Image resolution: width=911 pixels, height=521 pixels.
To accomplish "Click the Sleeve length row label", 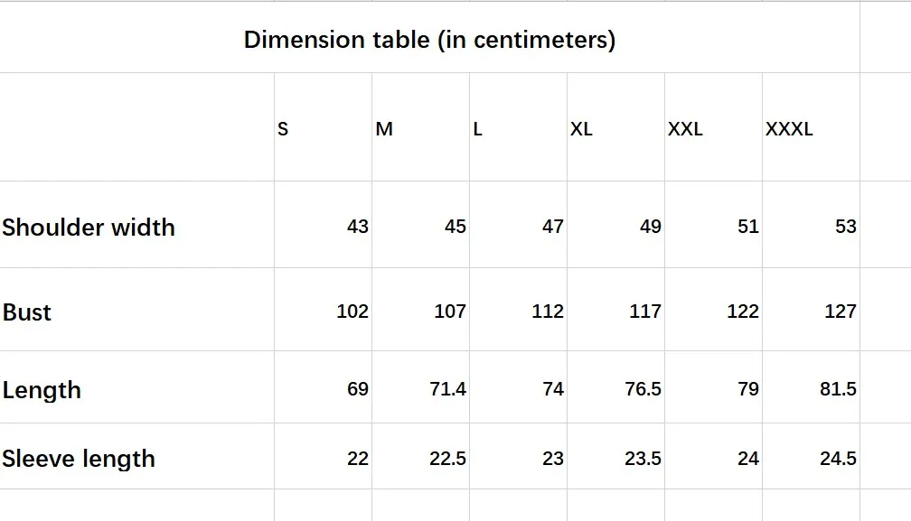I will tap(79, 459).
